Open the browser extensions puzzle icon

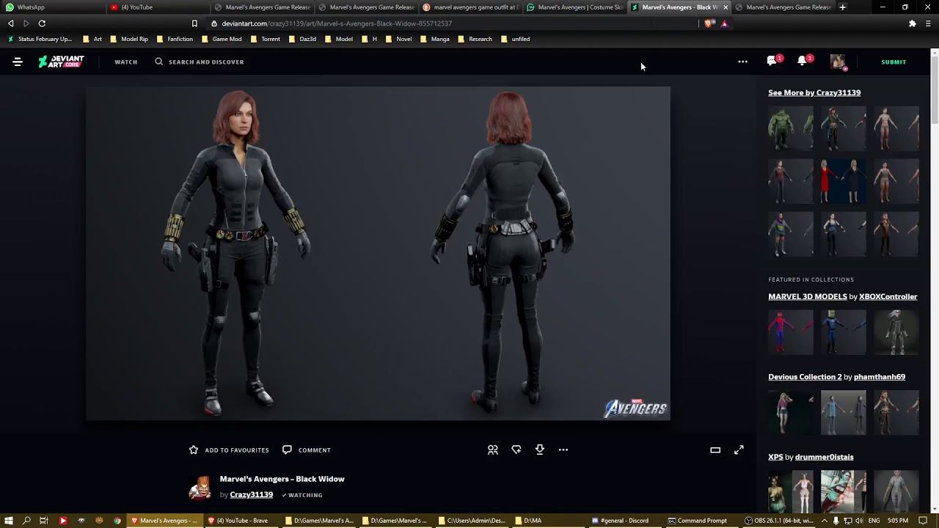coord(912,23)
